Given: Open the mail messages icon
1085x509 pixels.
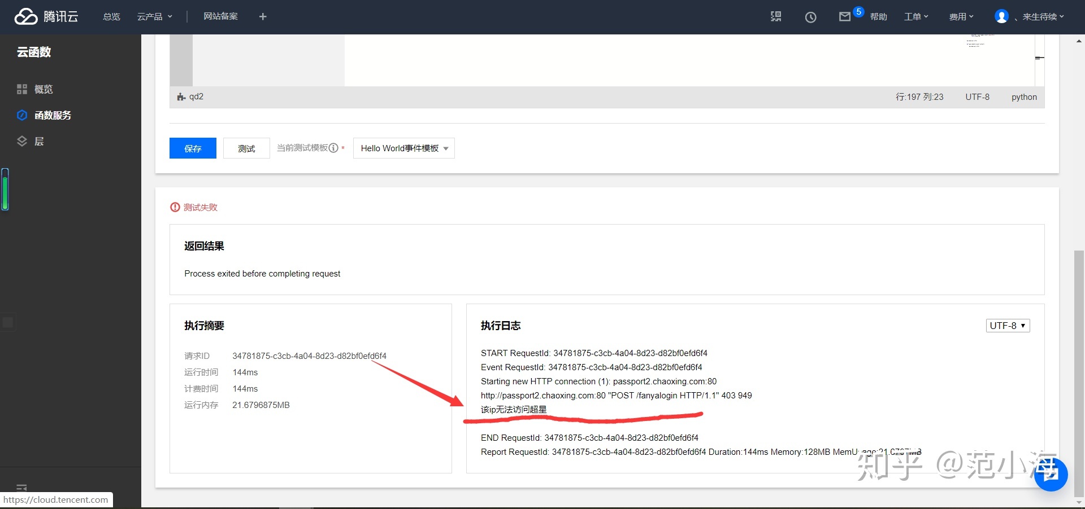Looking at the screenshot, I should coord(845,17).
